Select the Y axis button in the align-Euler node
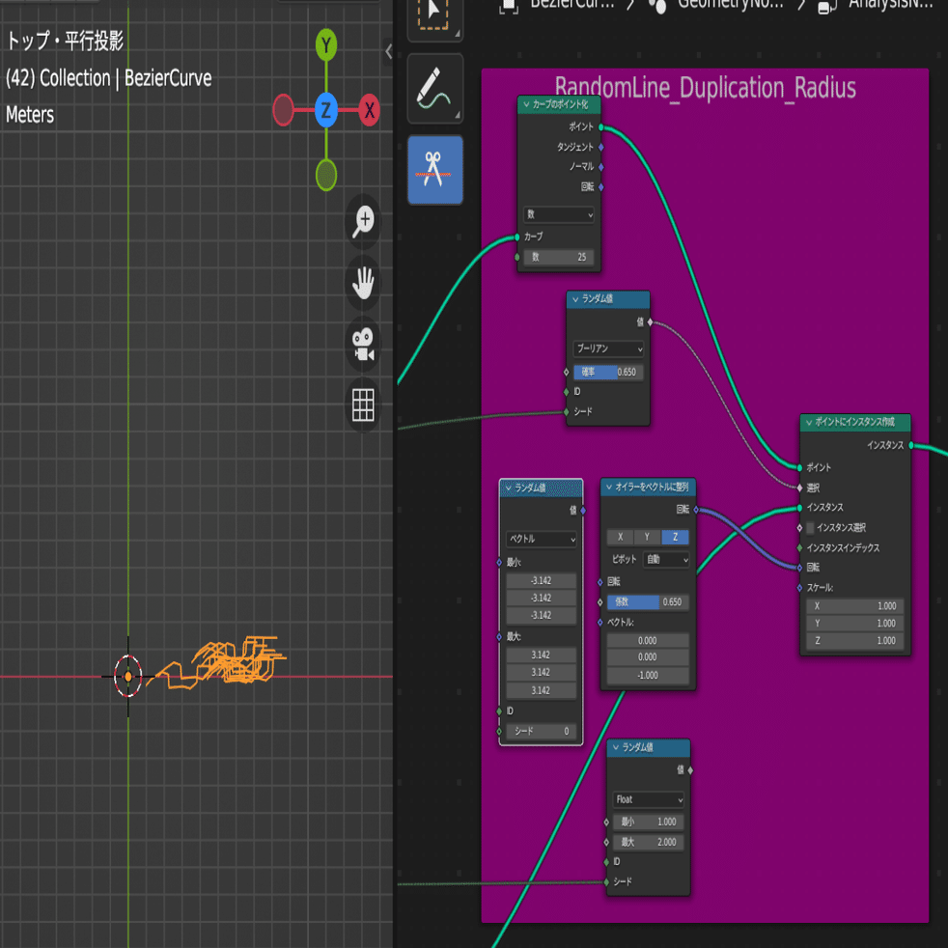The height and width of the screenshot is (948, 948). pyautogui.click(x=648, y=537)
